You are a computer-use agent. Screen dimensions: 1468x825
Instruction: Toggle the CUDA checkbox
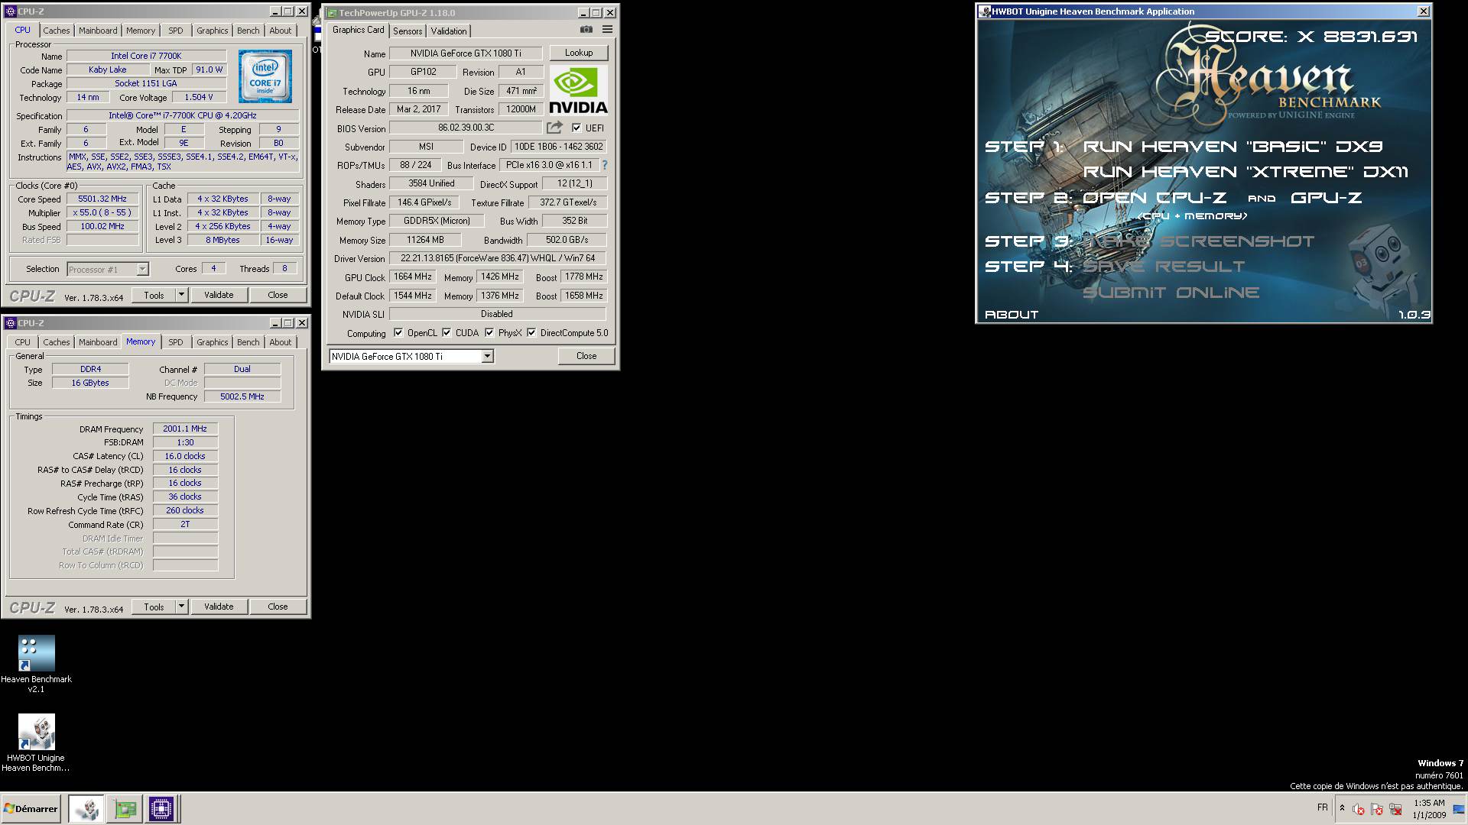pyautogui.click(x=447, y=332)
